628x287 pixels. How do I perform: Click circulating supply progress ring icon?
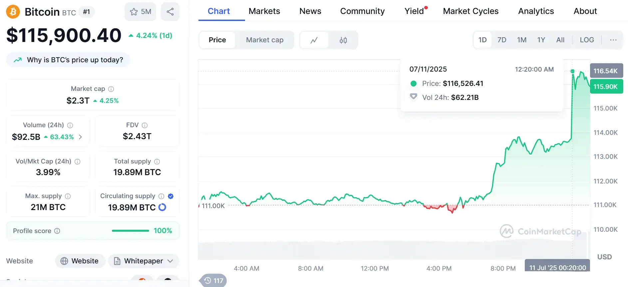pos(162,207)
